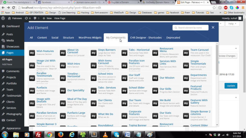Viewport: 246px width, 138px height.
Task: Bookmark the page with the star icon
Action: 214,8
